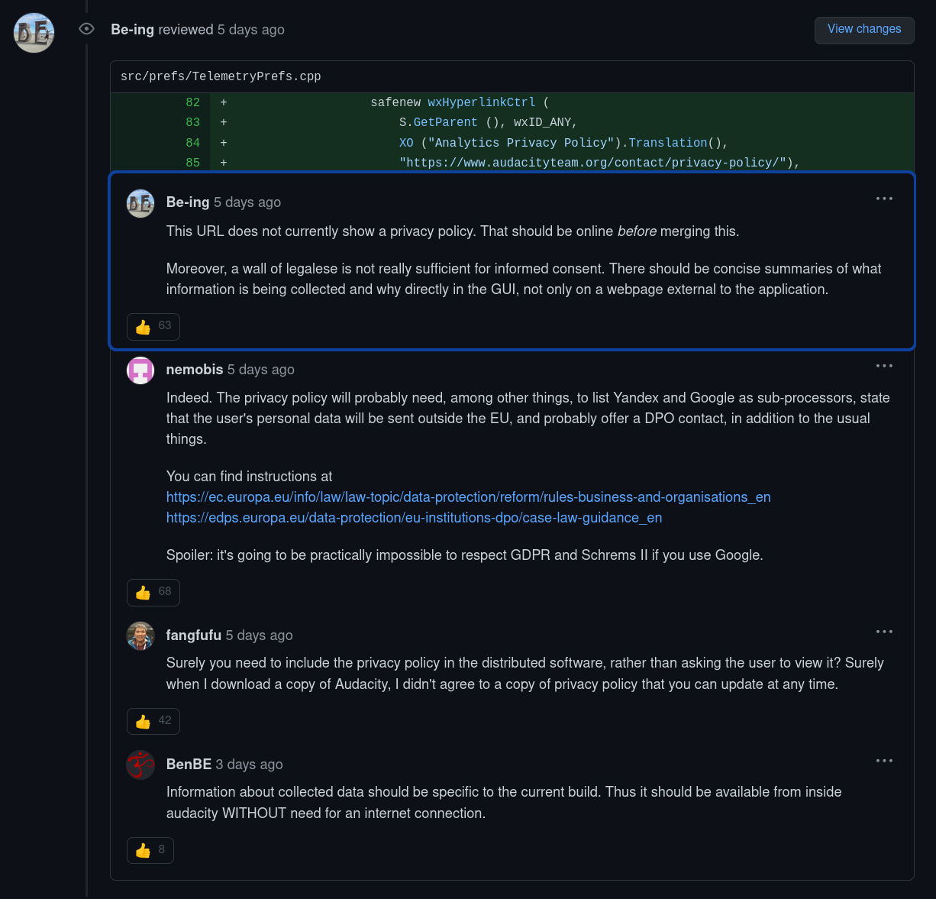Click the View changes button
The width and height of the screenshot is (936, 899).
(x=864, y=30)
